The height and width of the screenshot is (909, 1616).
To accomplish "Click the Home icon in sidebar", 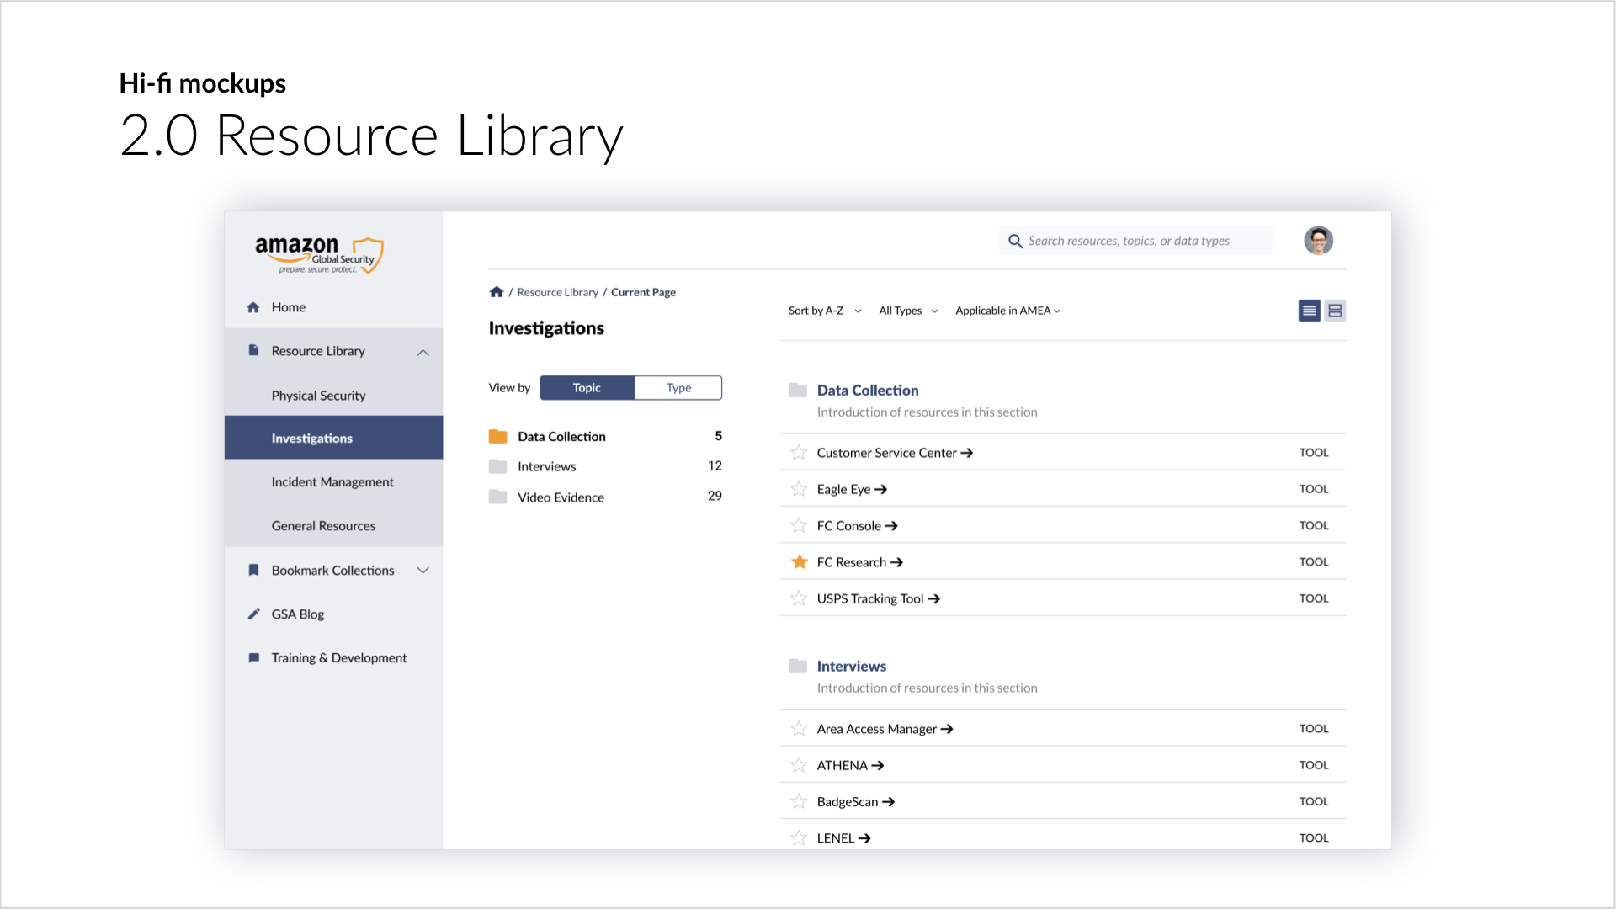I will click(x=253, y=307).
